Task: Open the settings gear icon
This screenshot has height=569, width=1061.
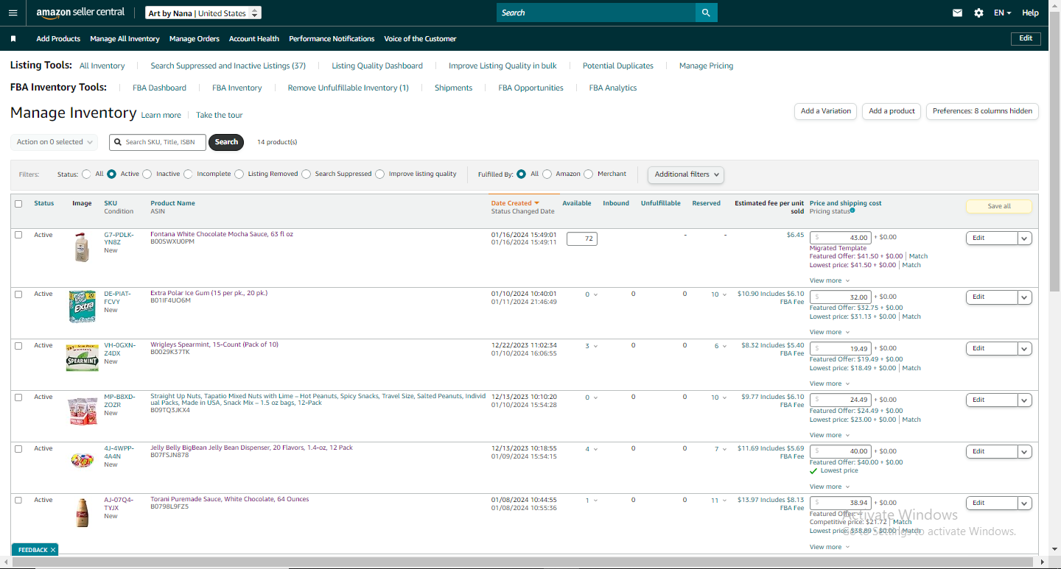Action: [978, 13]
